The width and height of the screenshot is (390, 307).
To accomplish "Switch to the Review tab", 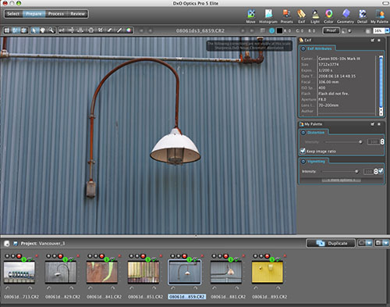I will click(77, 14).
